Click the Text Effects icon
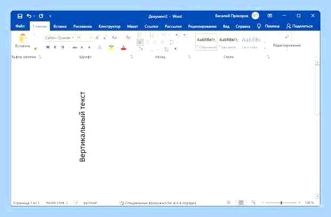Image resolution: width=331 pixels, height=217 pixels. click(99, 47)
